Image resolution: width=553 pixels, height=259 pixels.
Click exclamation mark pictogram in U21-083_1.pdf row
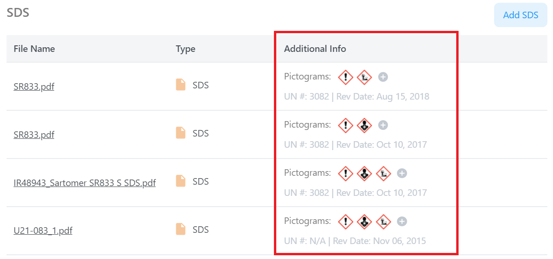click(345, 221)
